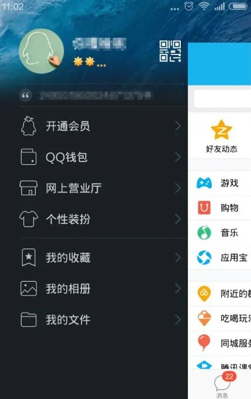The height and width of the screenshot is (399, 251).
Task: Click the QQ钱包 wallet icon
Action: coord(28,157)
